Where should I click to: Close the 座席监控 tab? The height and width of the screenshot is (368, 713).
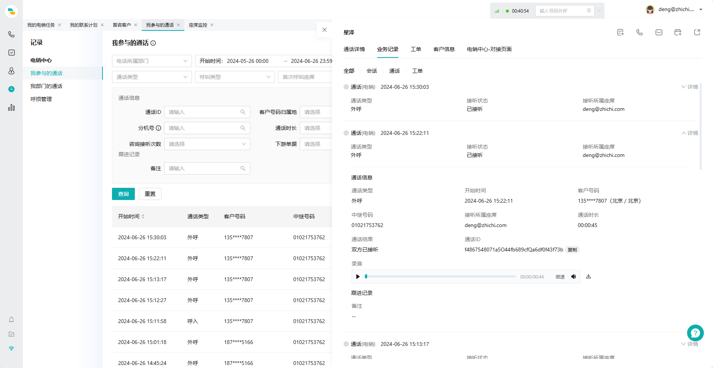tap(212, 25)
